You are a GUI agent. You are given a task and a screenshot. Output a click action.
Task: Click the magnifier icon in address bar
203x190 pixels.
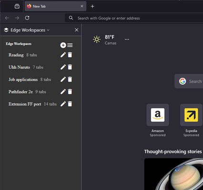[71, 18]
